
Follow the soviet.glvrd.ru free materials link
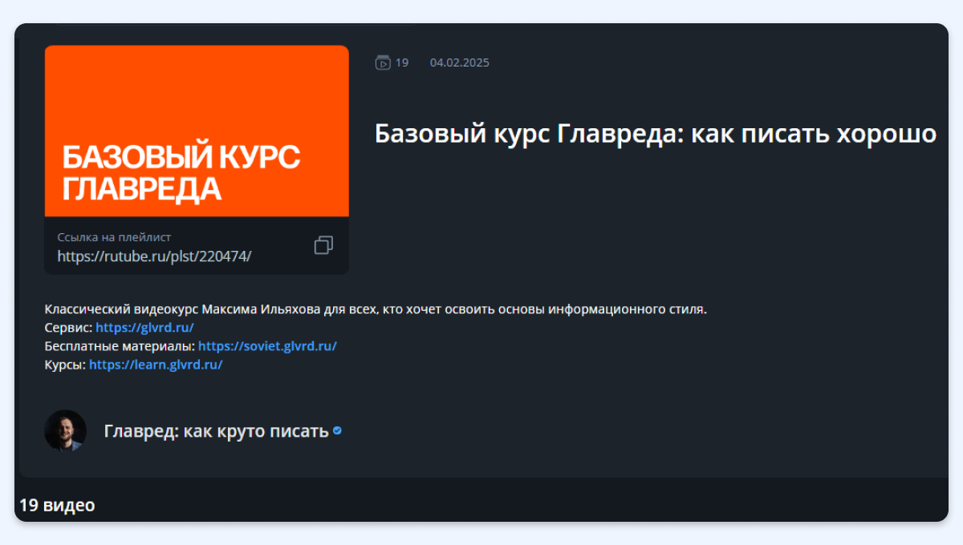point(267,345)
